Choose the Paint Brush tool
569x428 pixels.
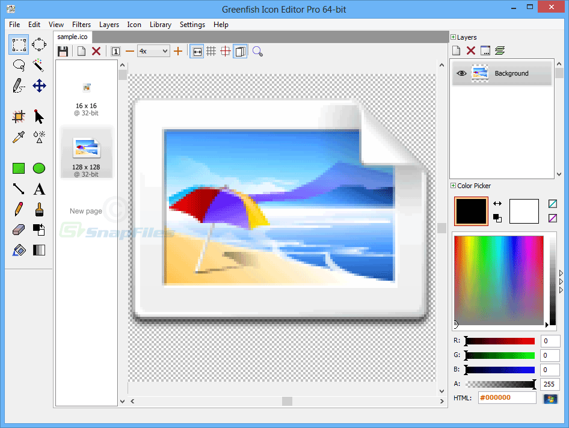tap(39, 209)
